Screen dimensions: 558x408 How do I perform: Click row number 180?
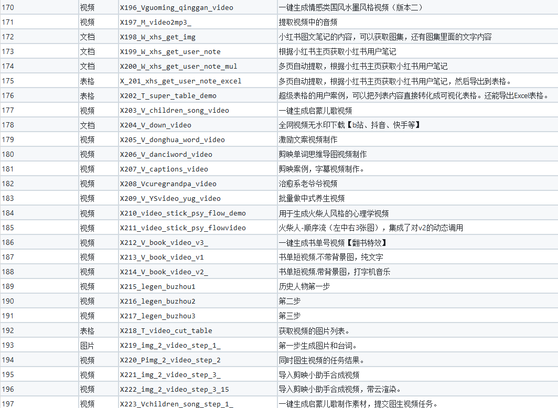[8, 154]
